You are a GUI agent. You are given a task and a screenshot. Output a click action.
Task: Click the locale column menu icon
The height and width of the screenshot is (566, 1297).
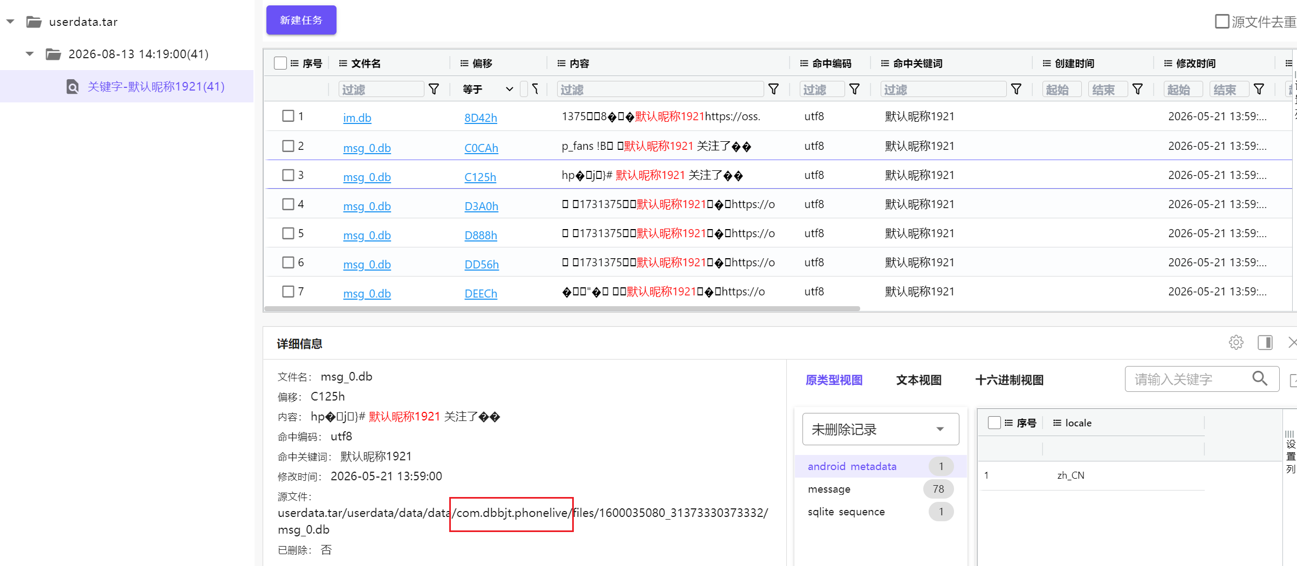[x=1057, y=423]
